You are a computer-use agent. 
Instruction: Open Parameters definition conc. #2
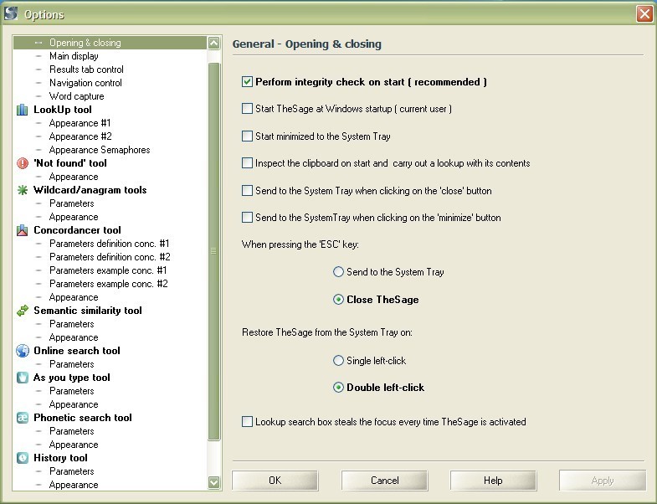110,257
